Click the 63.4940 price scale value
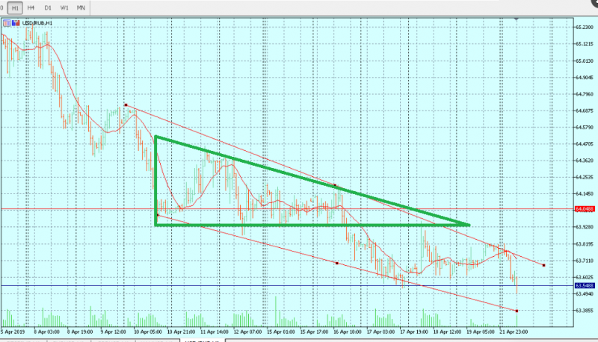The height and width of the screenshot is (342, 598). coord(585,294)
